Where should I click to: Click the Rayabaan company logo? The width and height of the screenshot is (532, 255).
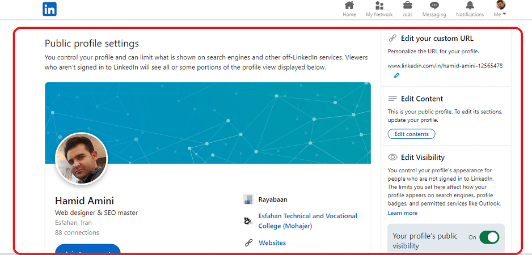248,199
